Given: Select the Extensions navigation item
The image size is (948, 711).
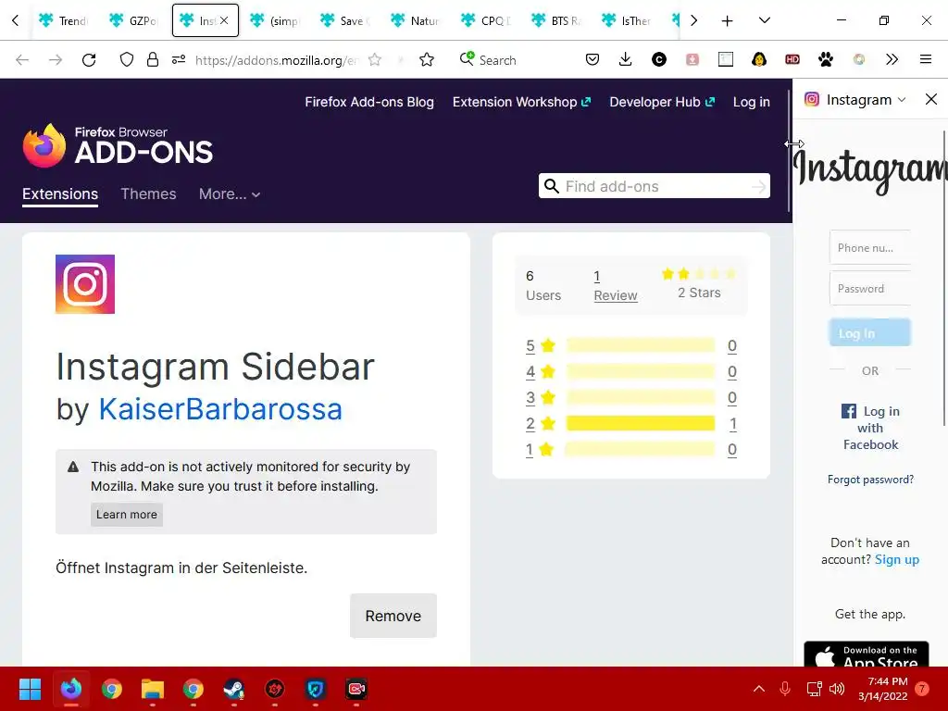Looking at the screenshot, I should pos(60,194).
